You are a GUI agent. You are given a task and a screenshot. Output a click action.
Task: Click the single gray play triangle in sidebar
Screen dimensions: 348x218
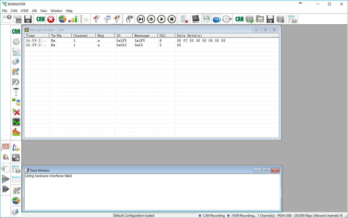(6, 179)
